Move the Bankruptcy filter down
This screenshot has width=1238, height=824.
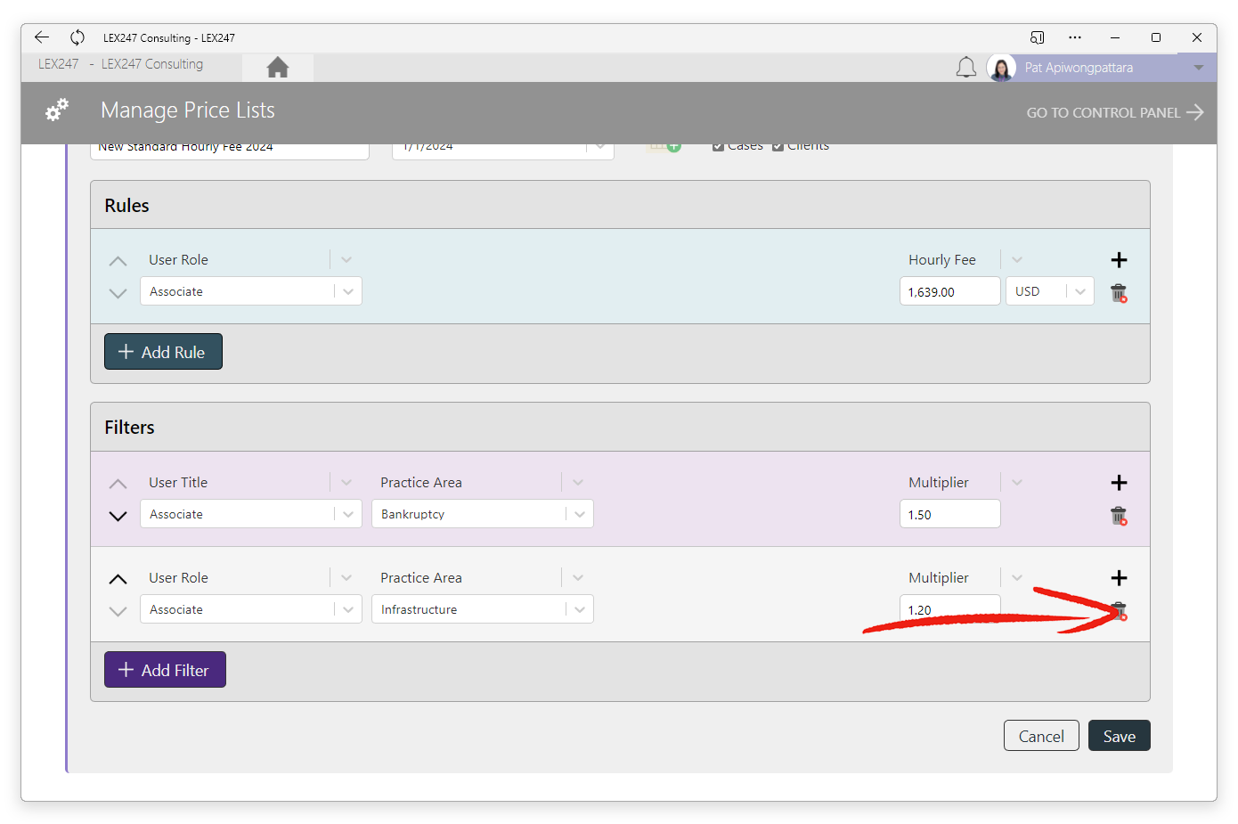(118, 516)
